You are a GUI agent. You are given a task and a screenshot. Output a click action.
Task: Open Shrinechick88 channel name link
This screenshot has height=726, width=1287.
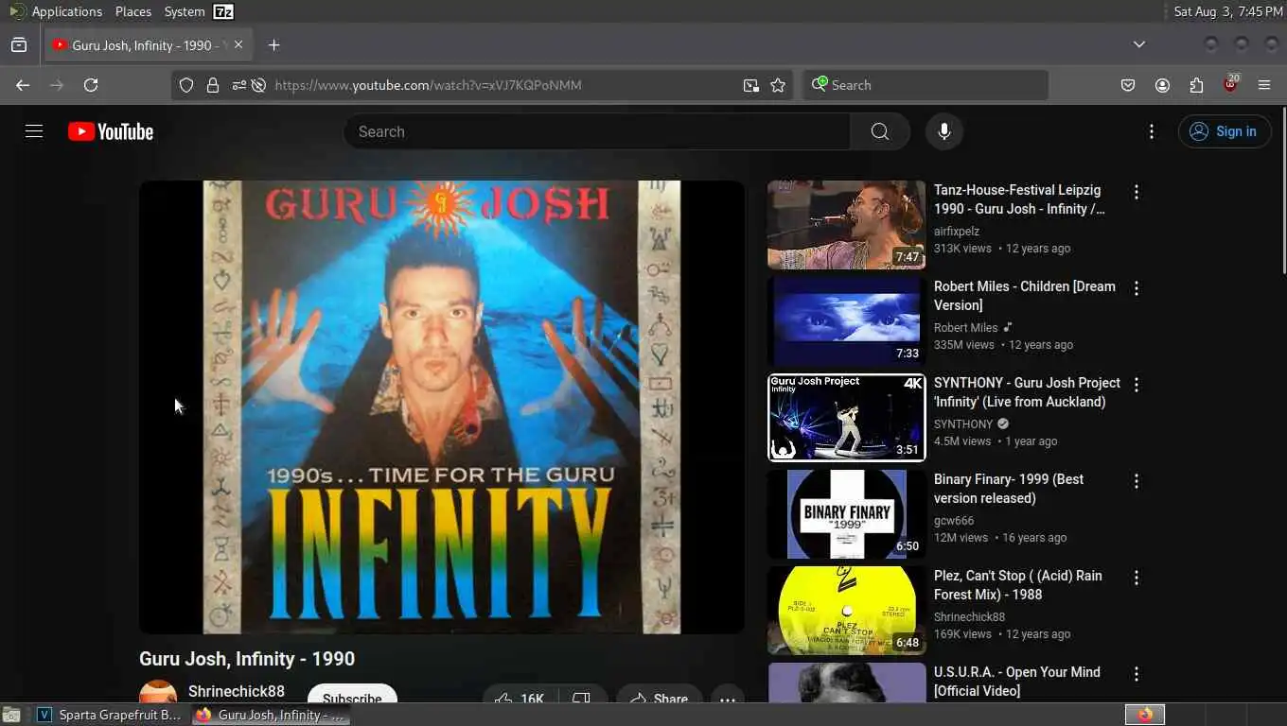point(237,692)
